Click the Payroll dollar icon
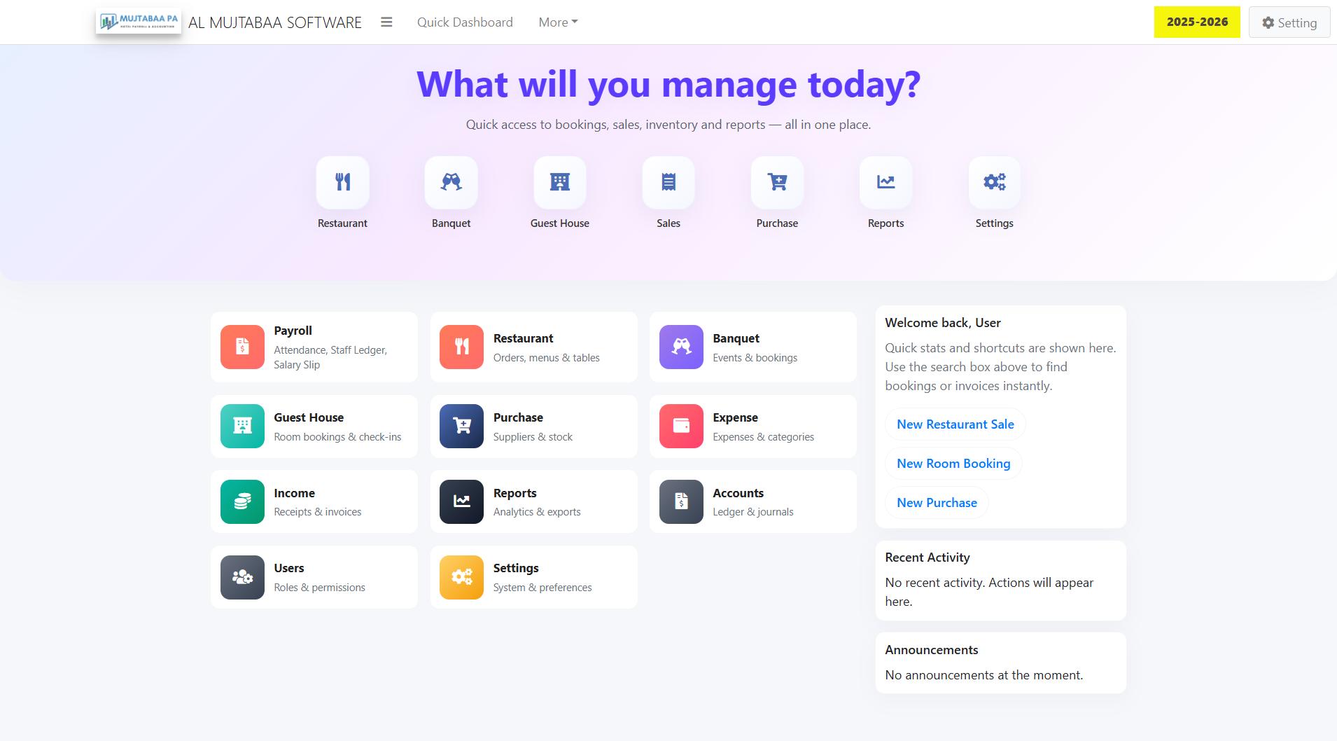 (241, 347)
